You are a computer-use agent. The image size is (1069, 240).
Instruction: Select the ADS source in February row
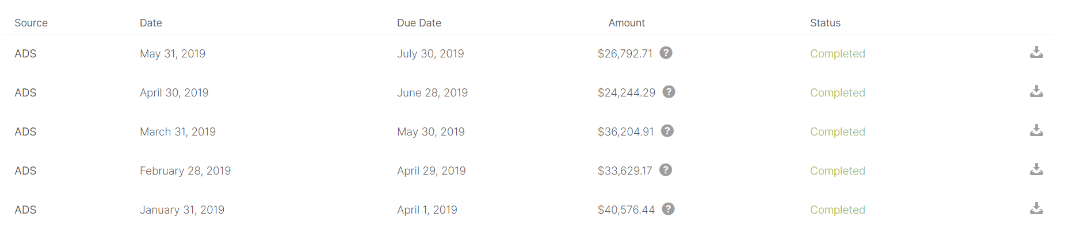(25, 171)
